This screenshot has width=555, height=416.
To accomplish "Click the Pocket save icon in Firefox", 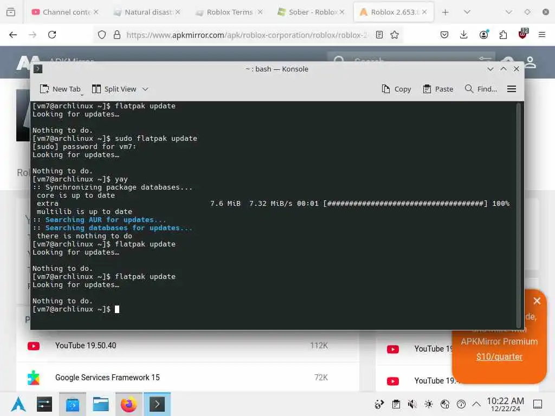I will coord(444,35).
